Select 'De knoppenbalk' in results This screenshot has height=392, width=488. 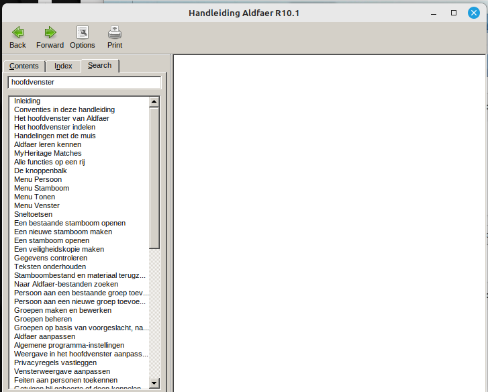(x=40, y=170)
